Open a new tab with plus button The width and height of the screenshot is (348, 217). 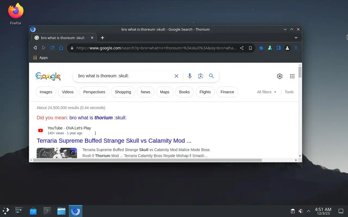point(102,38)
